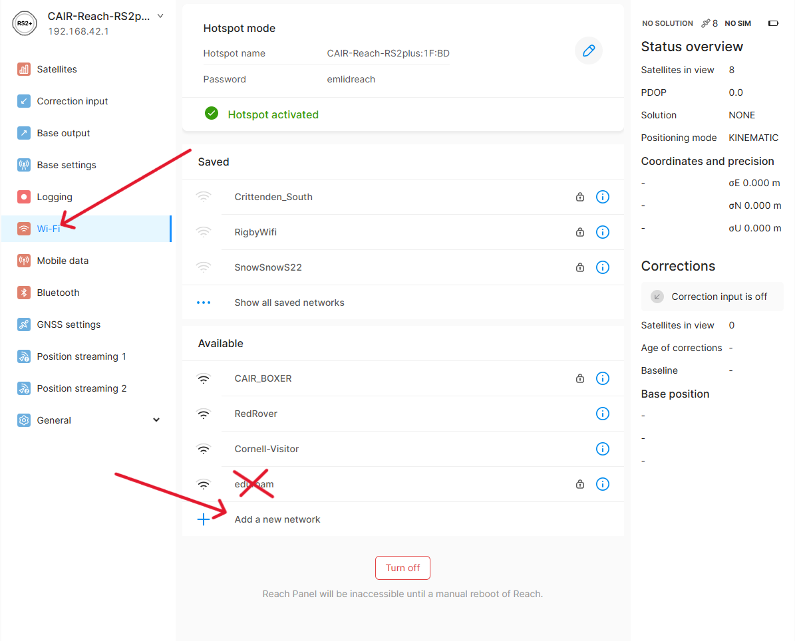
Task: Connect to the RedRover network
Action: 403,414
